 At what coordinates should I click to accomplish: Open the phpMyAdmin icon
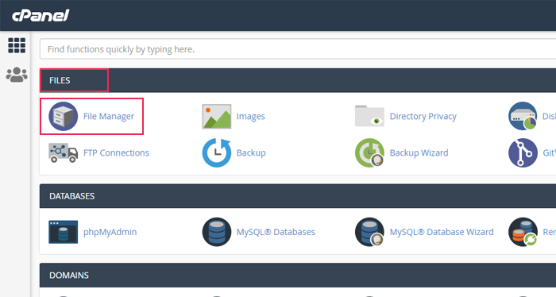[x=63, y=232]
